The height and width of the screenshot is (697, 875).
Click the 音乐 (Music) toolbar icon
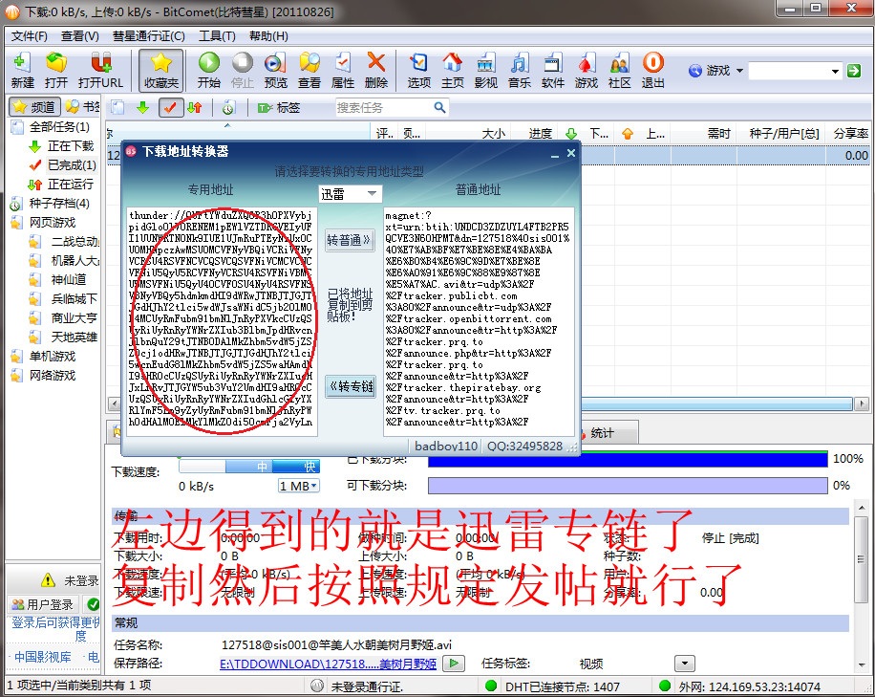coord(520,71)
